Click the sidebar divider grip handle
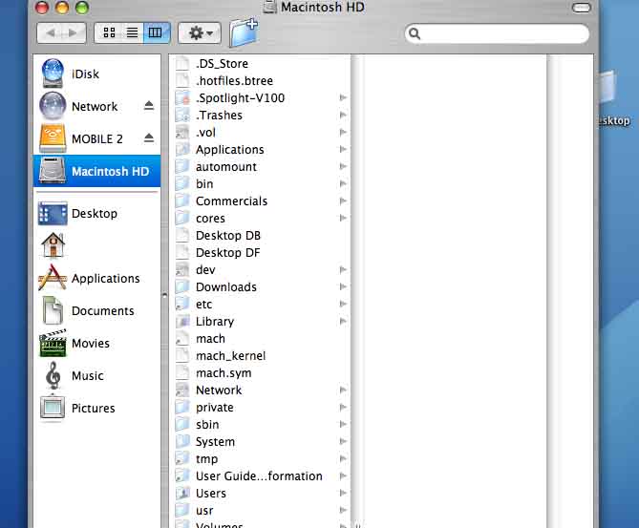Viewport: 639px width, 528px height. click(164, 295)
